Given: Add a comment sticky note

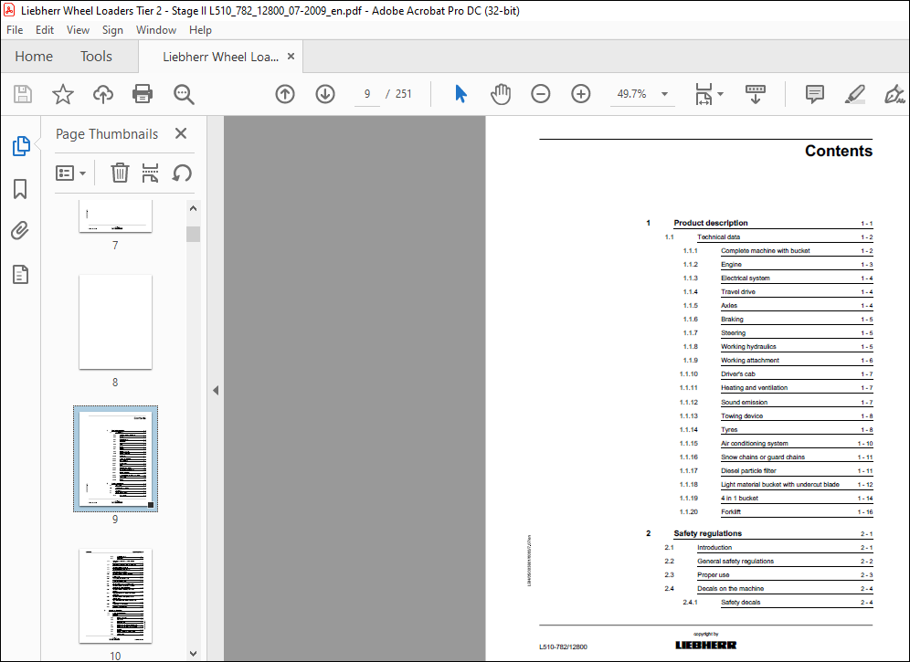Looking at the screenshot, I should click(815, 94).
